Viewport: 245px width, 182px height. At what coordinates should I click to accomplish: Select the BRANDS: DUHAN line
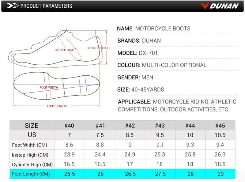(139, 41)
